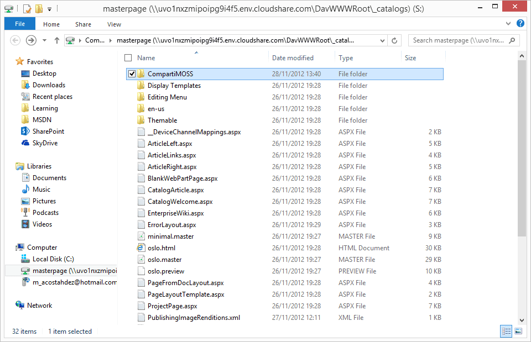This screenshot has height=342, width=531.
Task: Select the ArticleLinks.aspx file
Action: (171, 155)
